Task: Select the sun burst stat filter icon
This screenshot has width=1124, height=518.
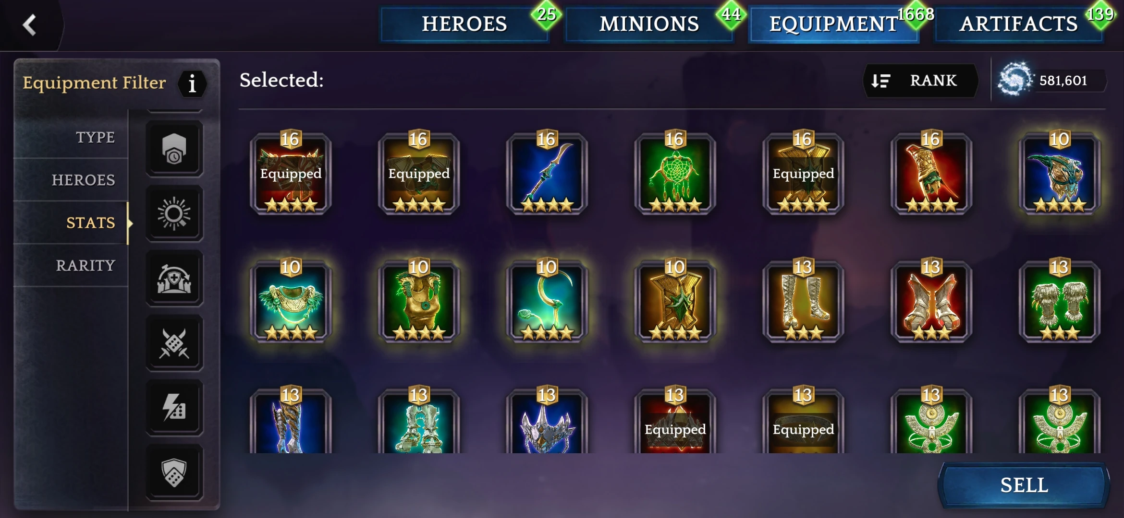Action: pos(174,213)
